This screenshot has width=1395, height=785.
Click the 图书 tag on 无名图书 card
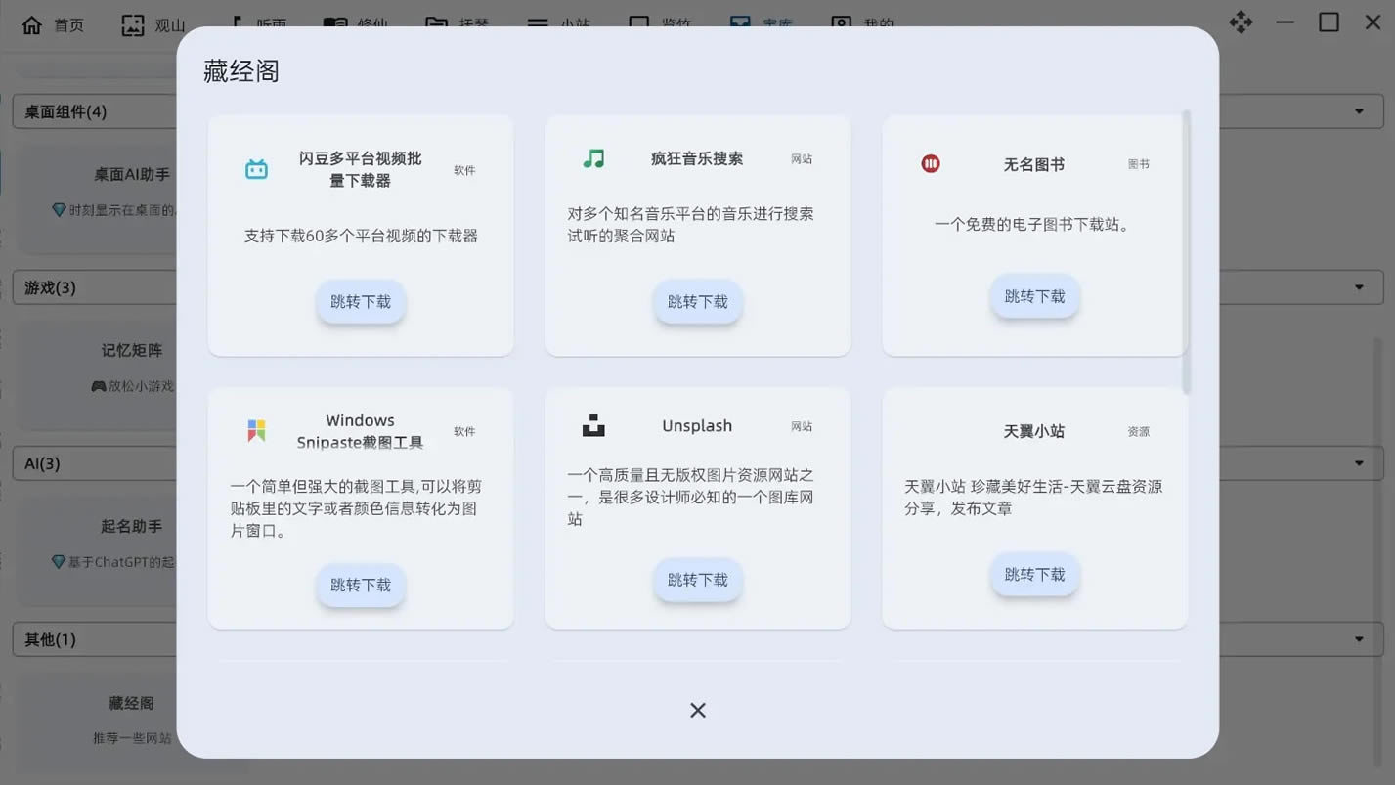coord(1139,164)
